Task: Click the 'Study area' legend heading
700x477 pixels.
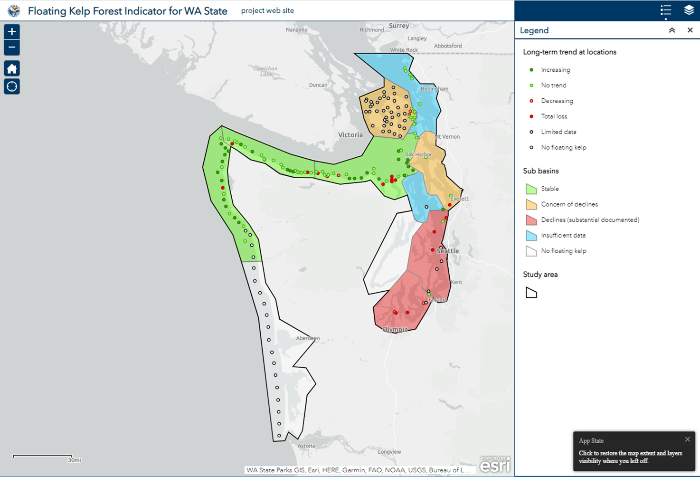Action: 540,275
